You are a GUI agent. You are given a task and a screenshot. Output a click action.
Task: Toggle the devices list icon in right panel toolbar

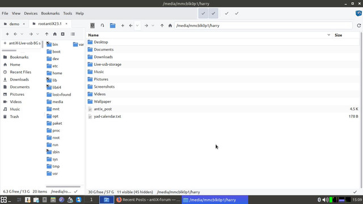pyautogui.click(x=92, y=25)
